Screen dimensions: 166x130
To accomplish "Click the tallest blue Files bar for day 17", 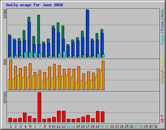I will coord(88,33).
